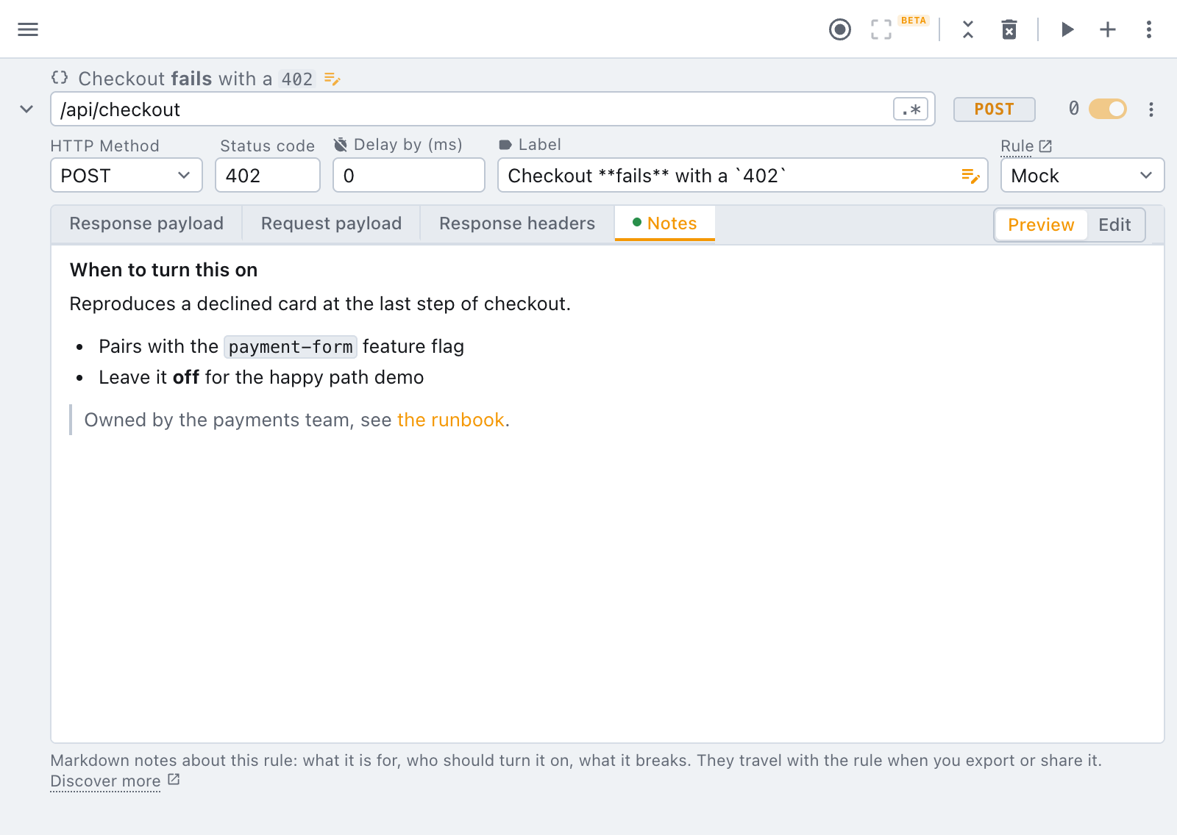Start recording with the record icon

pyautogui.click(x=840, y=29)
